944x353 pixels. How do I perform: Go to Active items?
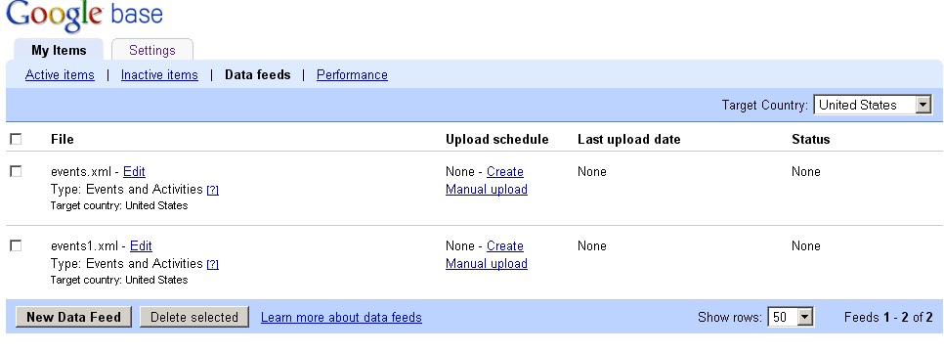click(x=60, y=74)
